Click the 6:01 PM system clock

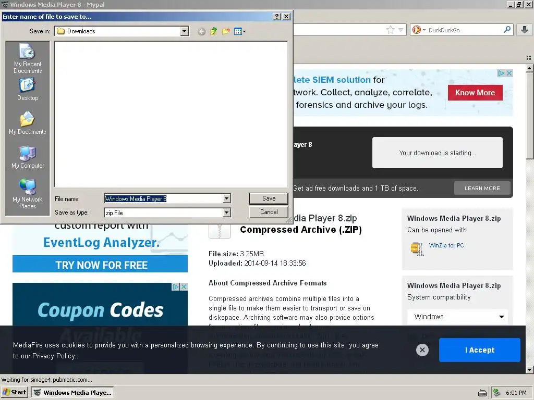[x=516, y=393]
